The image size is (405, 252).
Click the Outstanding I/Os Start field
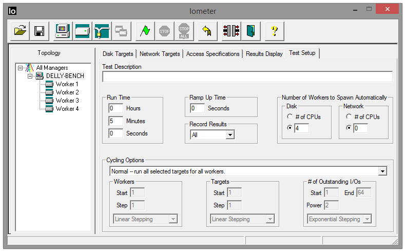pos(332,192)
